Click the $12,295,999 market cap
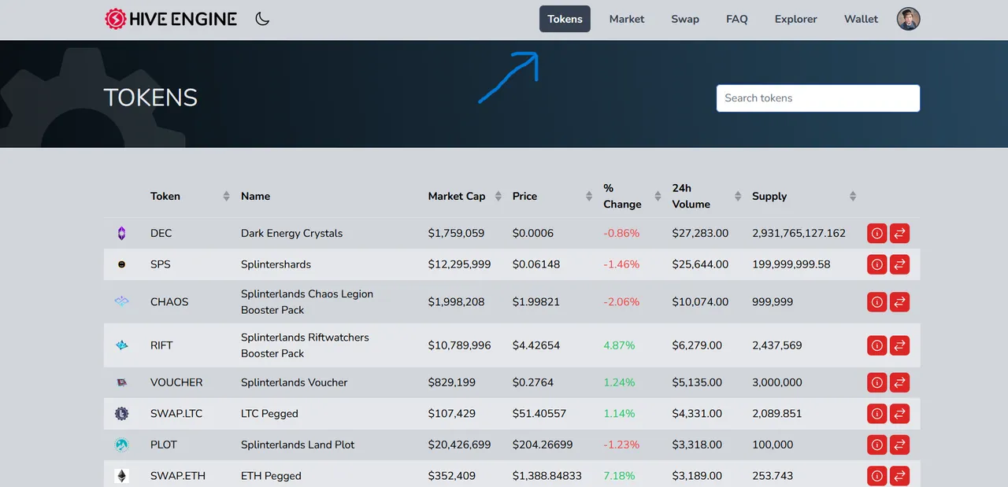1008x487 pixels. pyautogui.click(x=459, y=264)
